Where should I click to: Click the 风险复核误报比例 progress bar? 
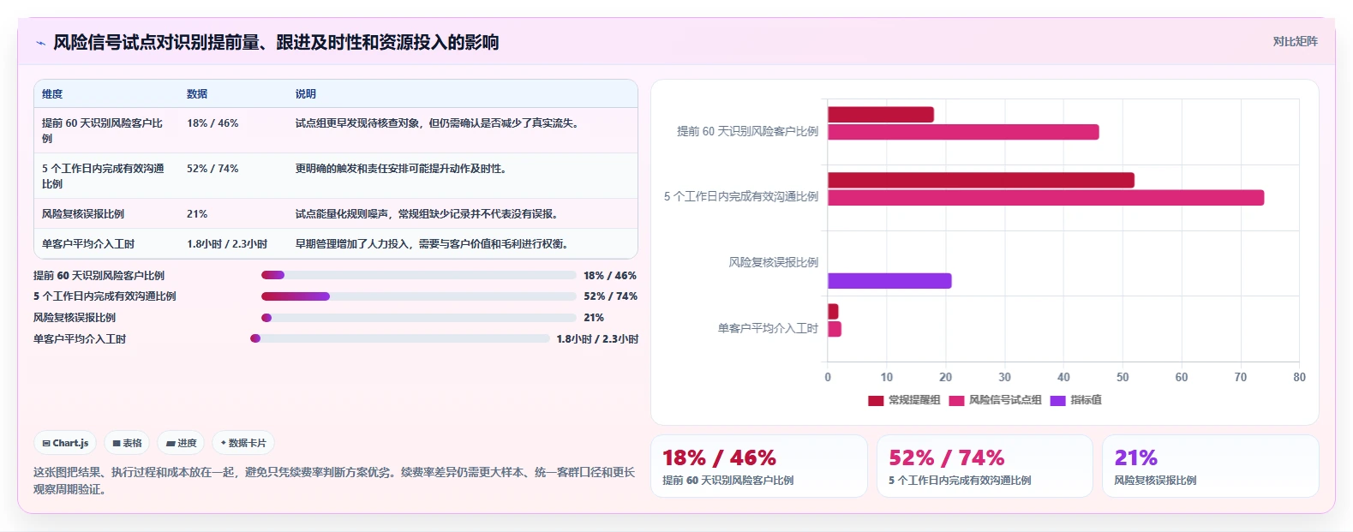(418, 318)
